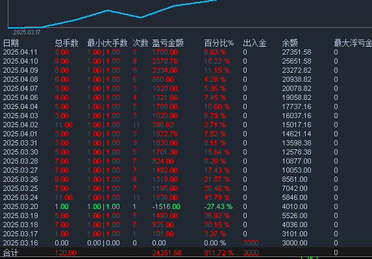The height and width of the screenshot is (259, 372).
Task: Click the 最小|大手数 column header
Action: [107, 43]
